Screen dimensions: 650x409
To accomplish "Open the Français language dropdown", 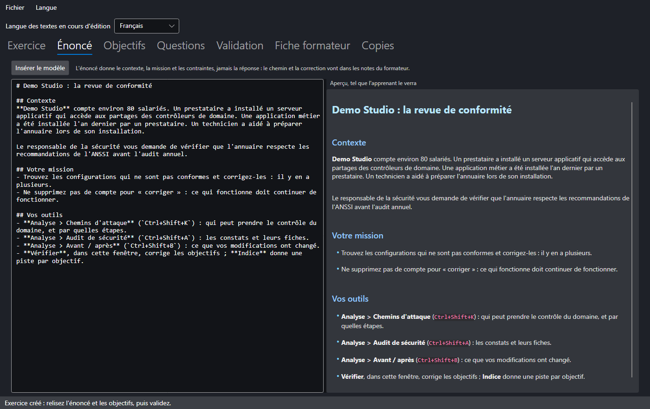I will click(x=146, y=26).
